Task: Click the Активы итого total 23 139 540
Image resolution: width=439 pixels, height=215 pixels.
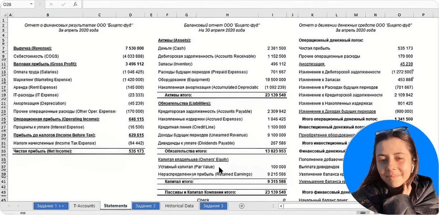Action: (x=275, y=95)
